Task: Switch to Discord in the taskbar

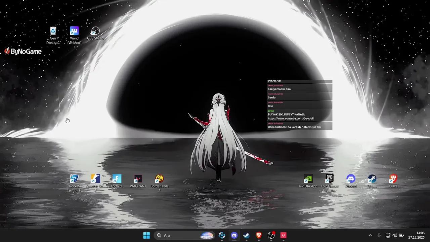Action: [x=234, y=235]
